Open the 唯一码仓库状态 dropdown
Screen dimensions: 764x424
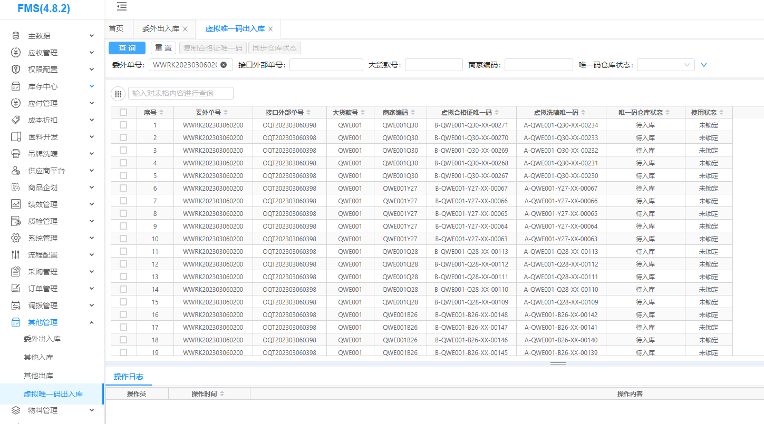click(665, 65)
